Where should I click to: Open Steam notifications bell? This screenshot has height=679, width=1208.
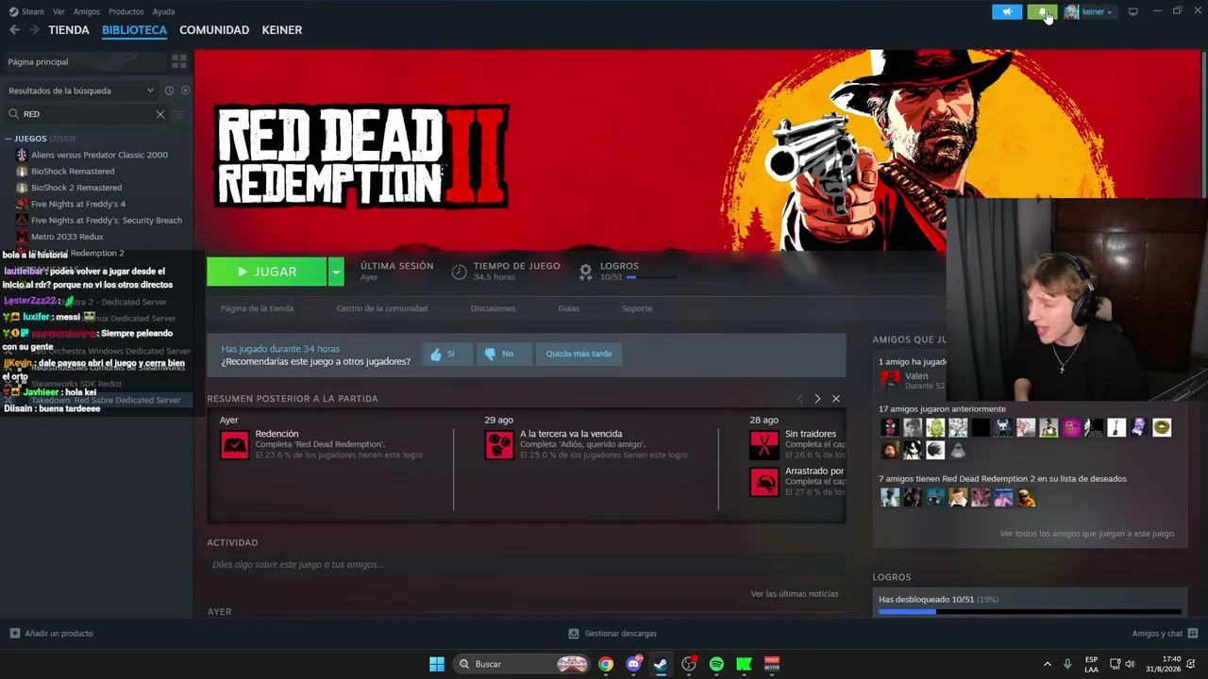[1042, 11]
